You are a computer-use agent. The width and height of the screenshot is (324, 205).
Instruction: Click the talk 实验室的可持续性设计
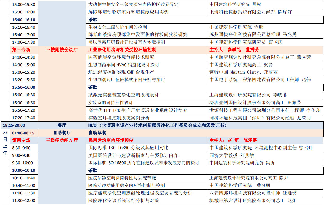pyautogui.click(x=111, y=103)
